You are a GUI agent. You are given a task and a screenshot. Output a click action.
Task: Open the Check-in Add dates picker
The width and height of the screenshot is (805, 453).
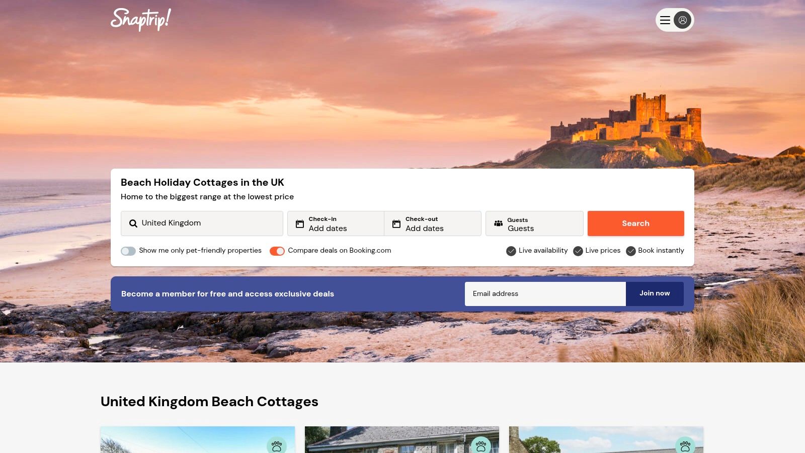336,223
